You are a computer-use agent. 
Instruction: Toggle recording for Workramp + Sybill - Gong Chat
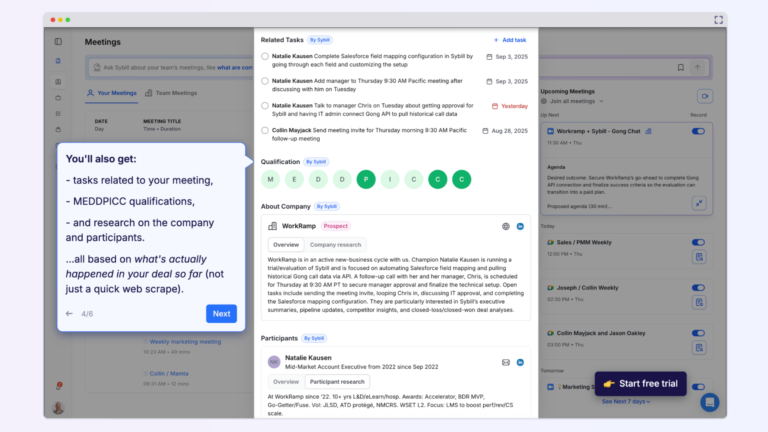point(698,131)
